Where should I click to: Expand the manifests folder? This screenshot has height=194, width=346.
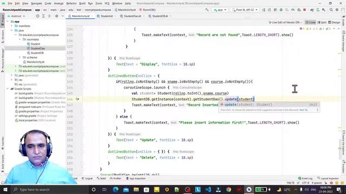coord(12,26)
